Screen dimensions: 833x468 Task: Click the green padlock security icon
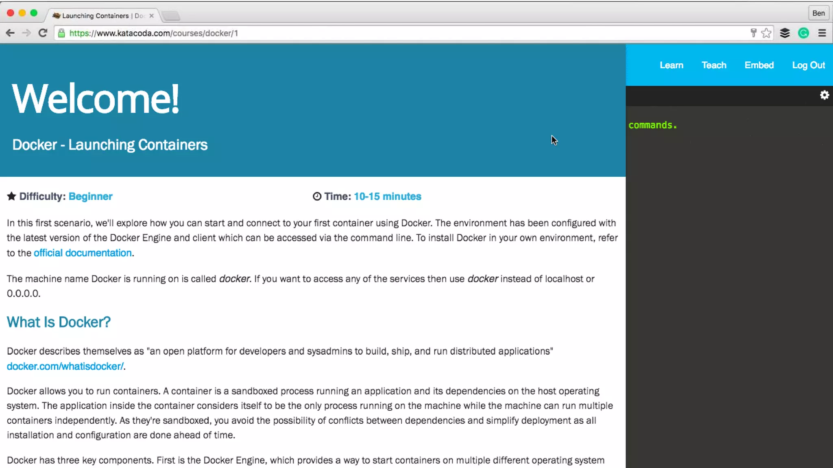pyautogui.click(x=61, y=33)
